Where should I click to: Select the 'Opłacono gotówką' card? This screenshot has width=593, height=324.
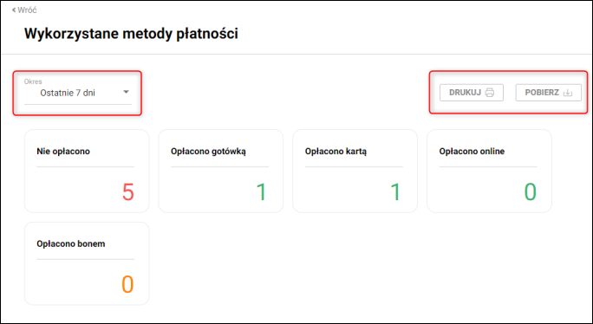click(x=221, y=171)
